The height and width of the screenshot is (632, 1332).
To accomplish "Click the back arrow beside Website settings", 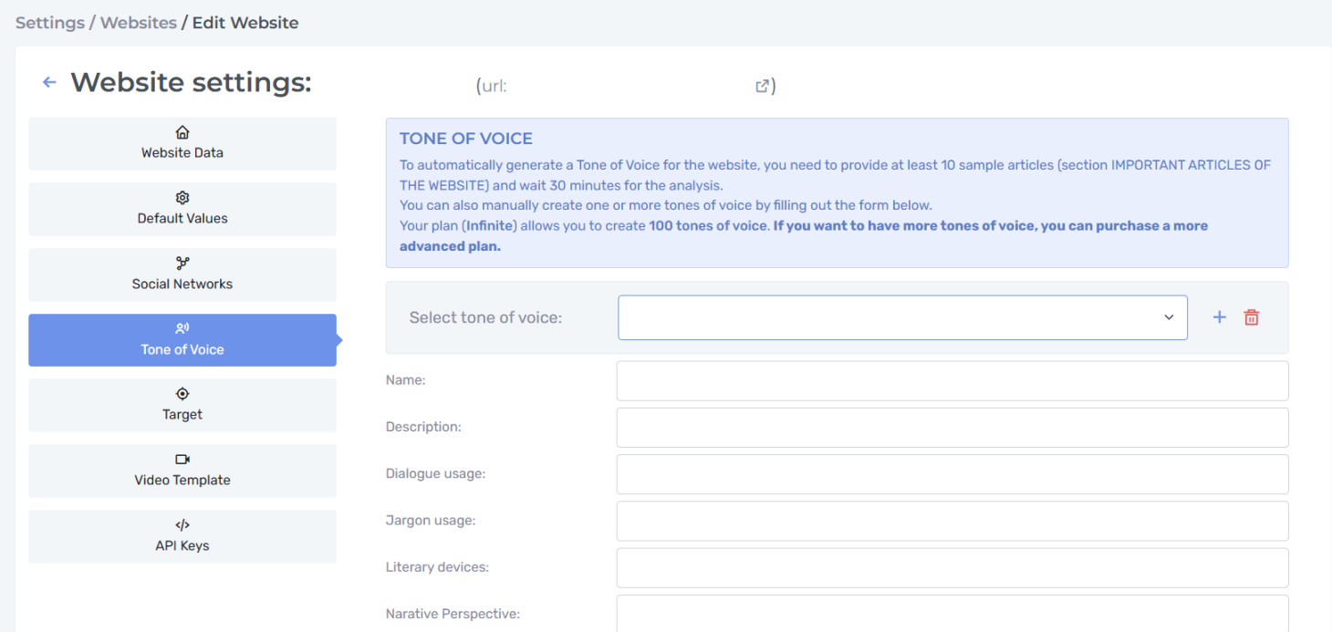I will [x=49, y=83].
